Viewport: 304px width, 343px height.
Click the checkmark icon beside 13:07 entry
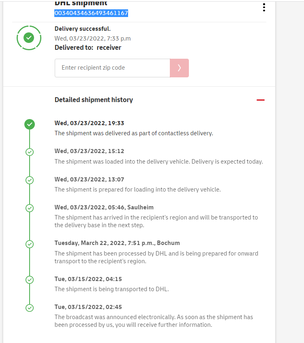pos(30,180)
